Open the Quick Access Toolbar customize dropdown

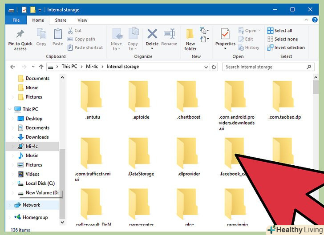pyautogui.click(x=40, y=10)
